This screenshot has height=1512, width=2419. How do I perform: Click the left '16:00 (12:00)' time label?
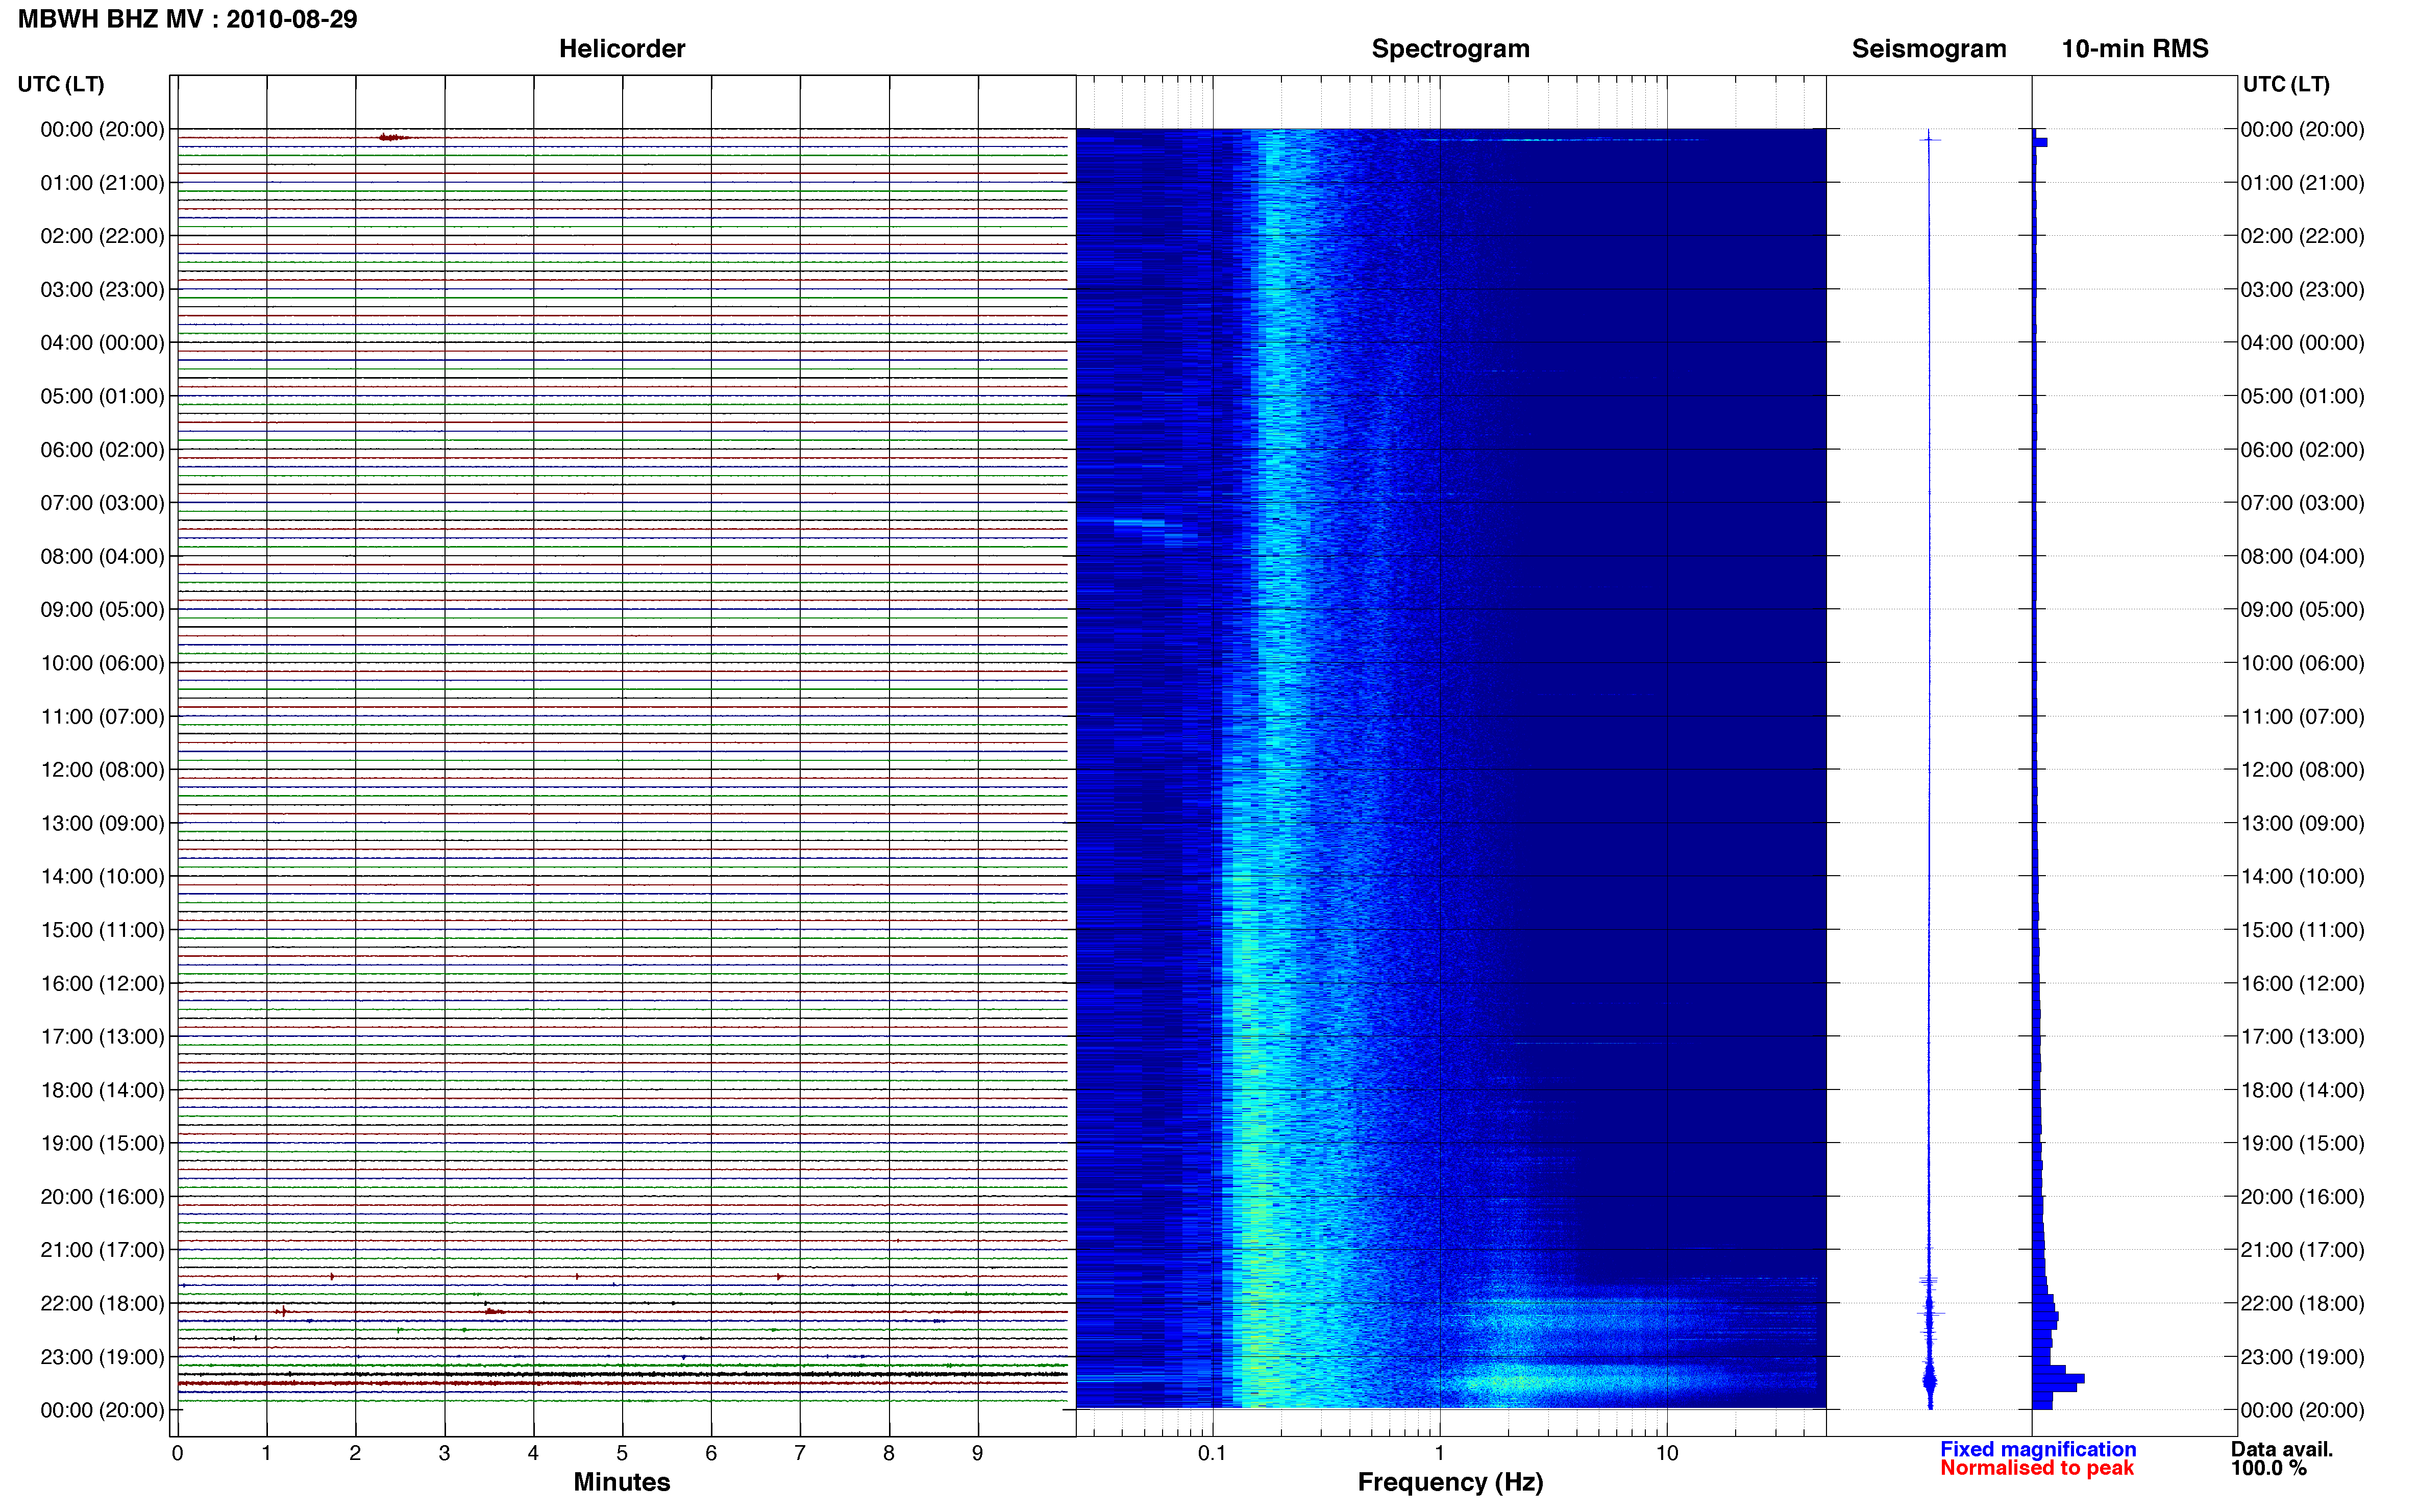click(x=102, y=983)
